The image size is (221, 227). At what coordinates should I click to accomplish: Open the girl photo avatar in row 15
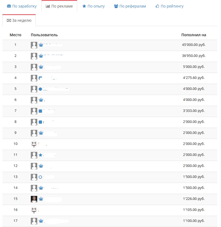[x=34, y=199]
